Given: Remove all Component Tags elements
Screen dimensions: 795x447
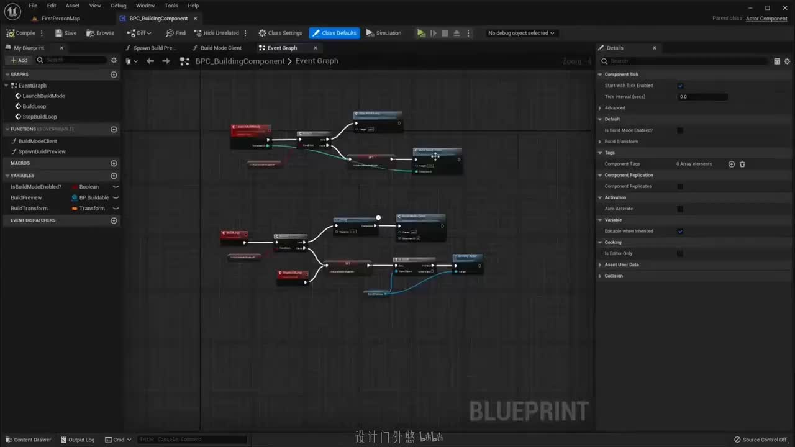Looking at the screenshot, I should pyautogui.click(x=742, y=164).
